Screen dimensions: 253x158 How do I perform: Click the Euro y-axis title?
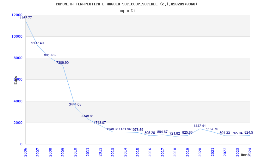(x=15, y=80)
